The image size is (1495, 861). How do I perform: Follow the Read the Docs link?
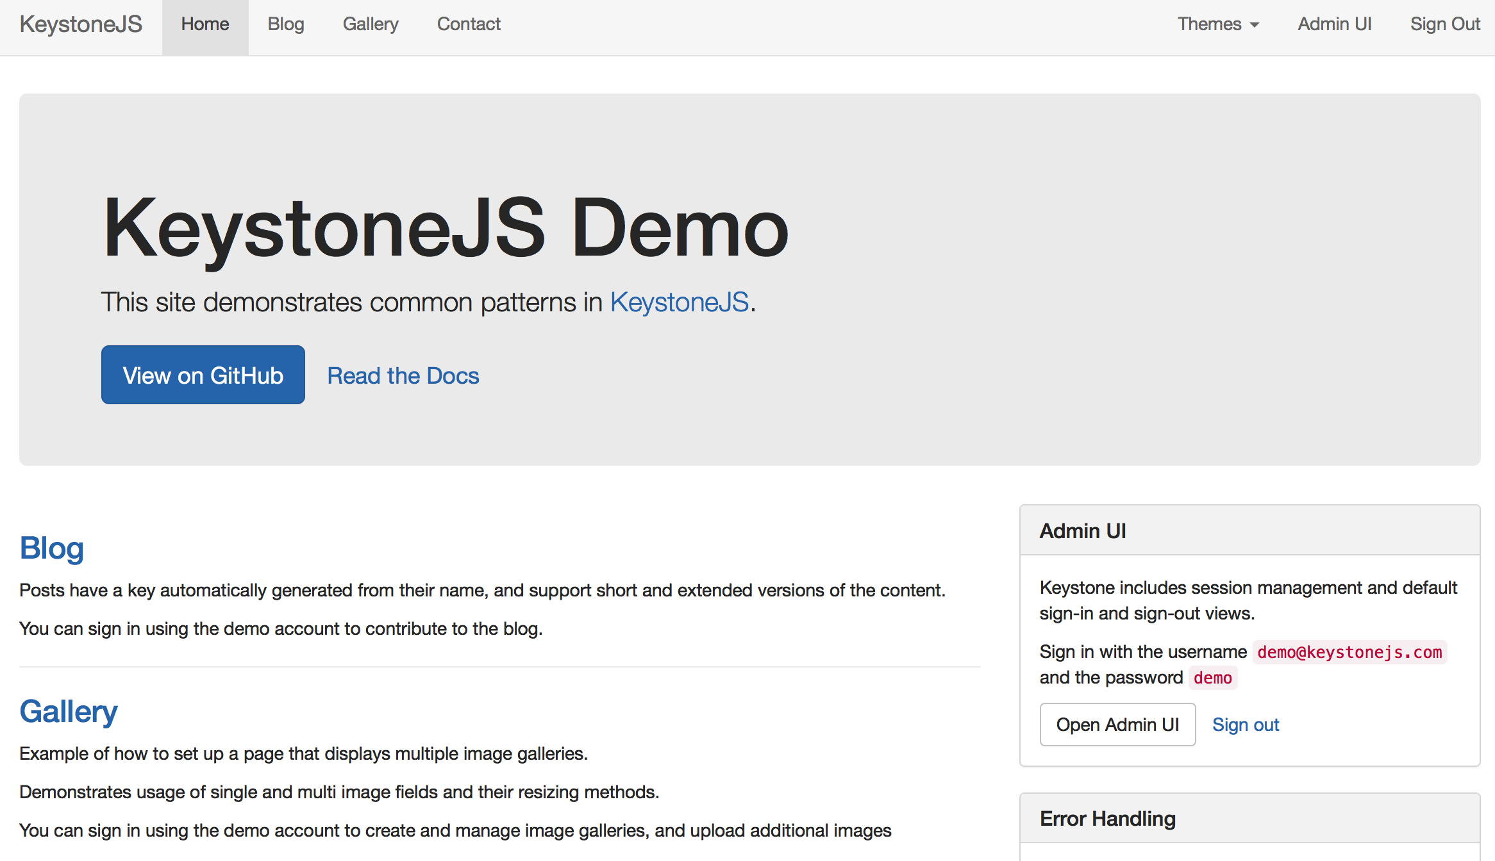[403, 375]
